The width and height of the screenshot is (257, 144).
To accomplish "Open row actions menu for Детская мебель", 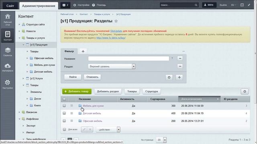I will pos(71,113).
